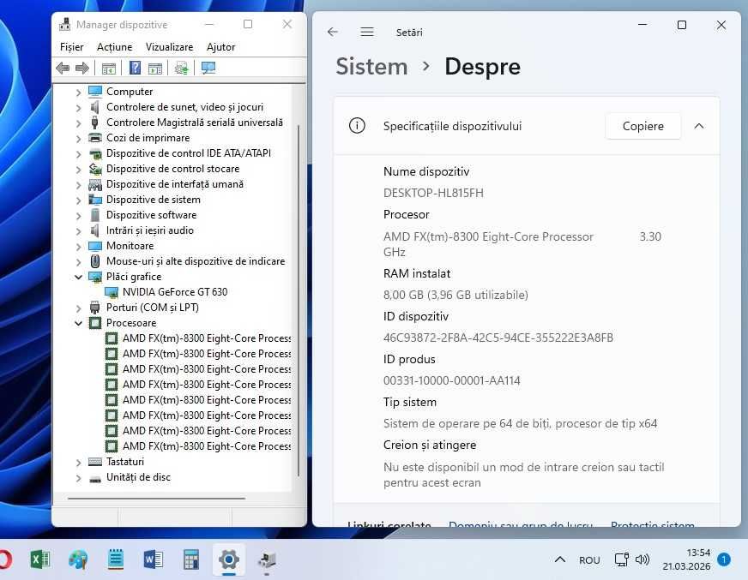
Task: Open Settings hamburger navigation menu
Action: 367,32
